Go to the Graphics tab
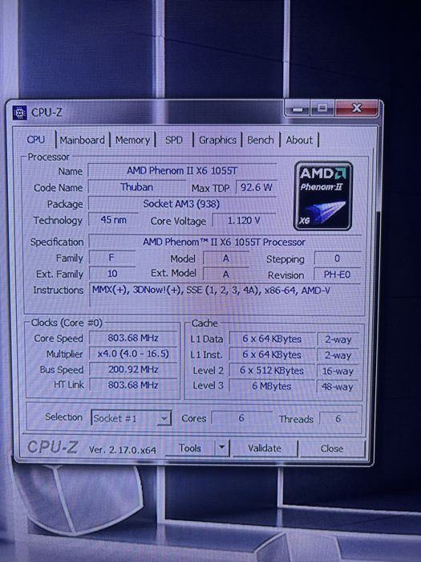 pos(217,140)
